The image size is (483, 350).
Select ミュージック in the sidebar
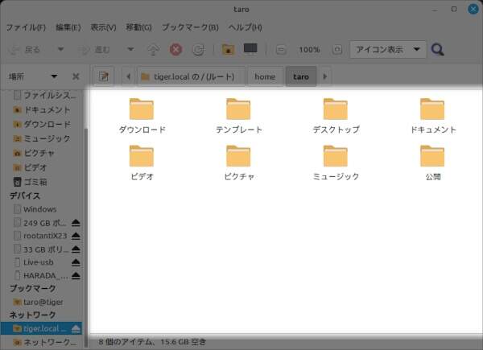click(x=42, y=138)
